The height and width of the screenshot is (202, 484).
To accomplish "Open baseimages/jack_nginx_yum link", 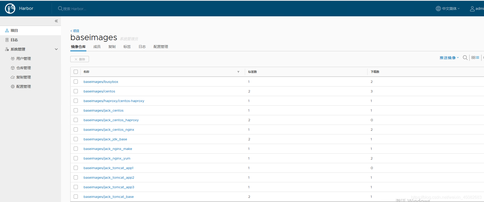I will tap(107, 158).
